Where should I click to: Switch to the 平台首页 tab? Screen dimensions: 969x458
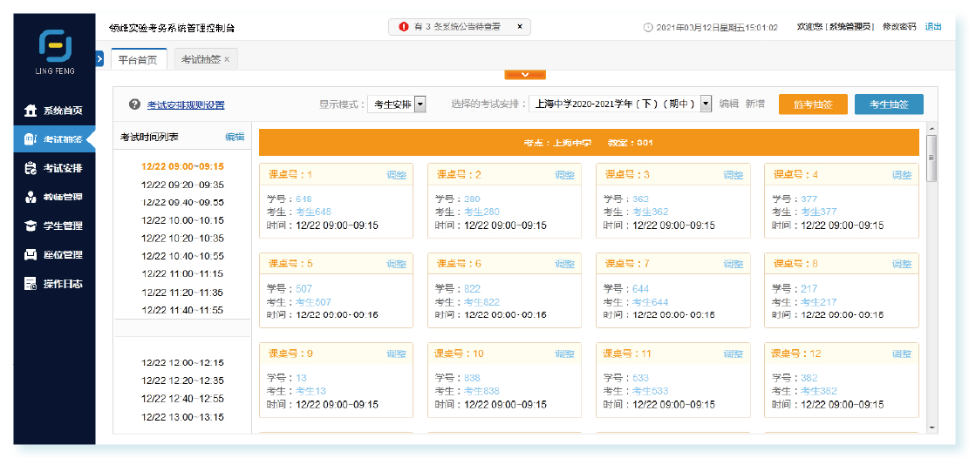[138, 59]
